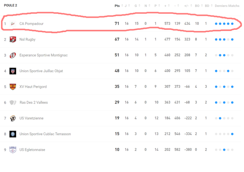Screen dimensions: 244x172
Task: Open the Nsl Rugby team link
Action: click(x=28, y=39)
